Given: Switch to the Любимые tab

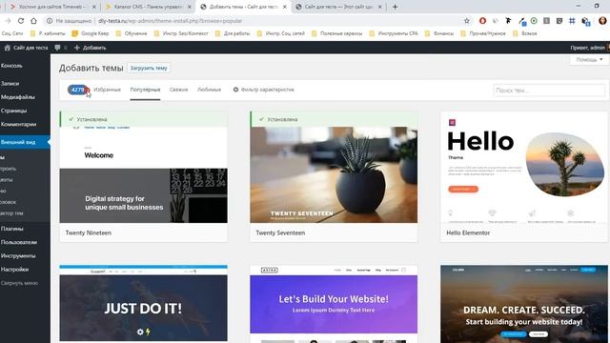Looking at the screenshot, I should pyautogui.click(x=209, y=90).
